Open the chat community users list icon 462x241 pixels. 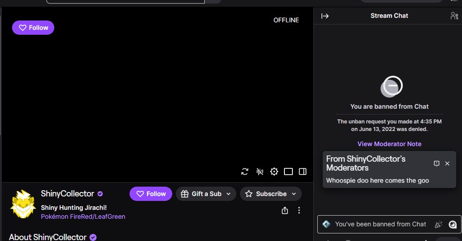pyautogui.click(x=454, y=16)
